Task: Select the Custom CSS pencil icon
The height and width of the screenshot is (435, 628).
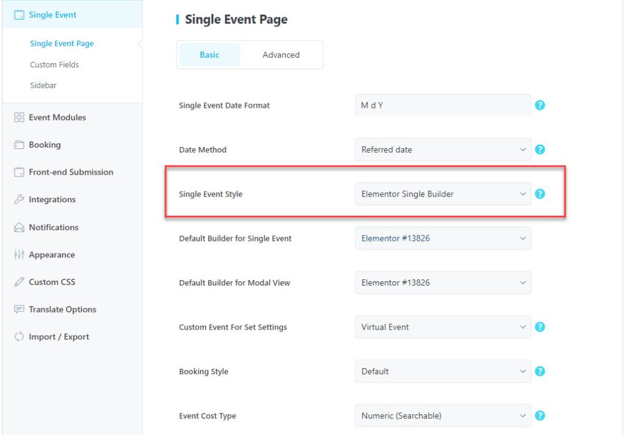Action: click(19, 282)
